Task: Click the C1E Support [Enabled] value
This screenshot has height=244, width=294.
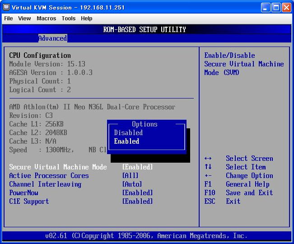Action: pyautogui.click(x=137, y=202)
